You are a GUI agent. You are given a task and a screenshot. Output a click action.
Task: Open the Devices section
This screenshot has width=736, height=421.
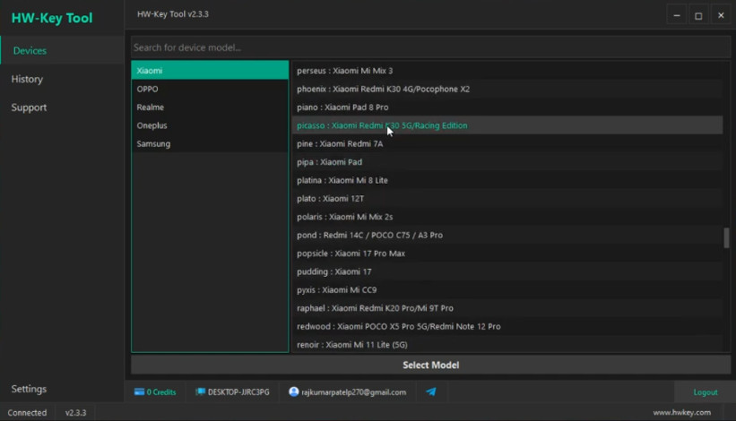click(x=62, y=51)
